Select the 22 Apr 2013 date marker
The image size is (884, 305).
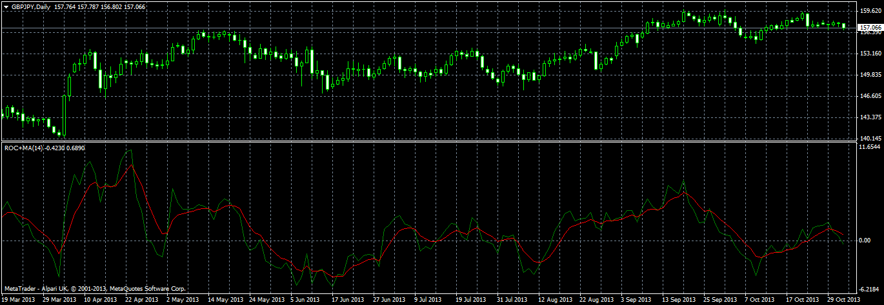tap(142, 300)
